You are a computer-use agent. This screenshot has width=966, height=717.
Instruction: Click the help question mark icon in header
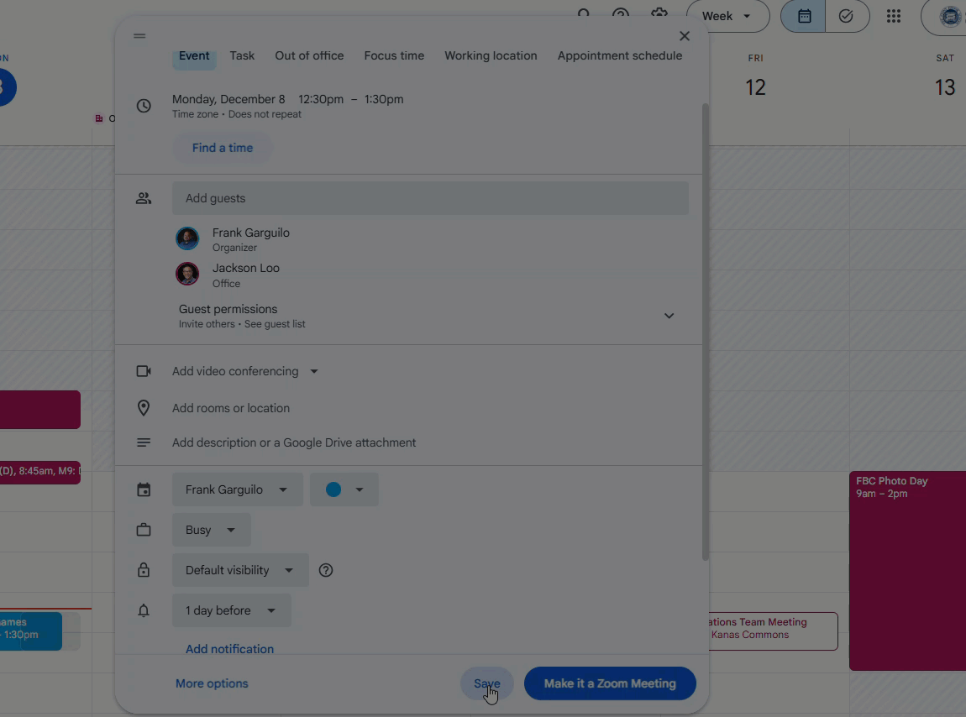pos(621,13)
